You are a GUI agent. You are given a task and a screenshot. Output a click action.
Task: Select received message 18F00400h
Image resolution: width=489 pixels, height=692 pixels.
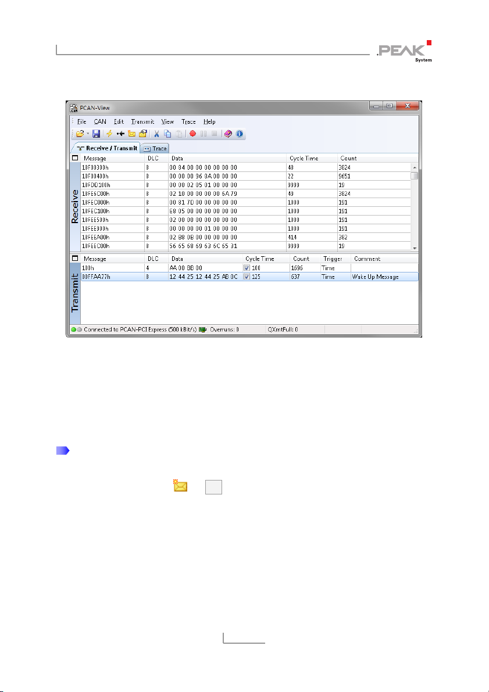pyautogui.click(x=245, y=176)
